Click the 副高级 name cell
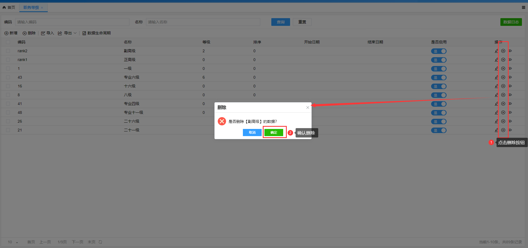Screen dimensions: 528x248 pyautogui.click(x=130, y=51)
